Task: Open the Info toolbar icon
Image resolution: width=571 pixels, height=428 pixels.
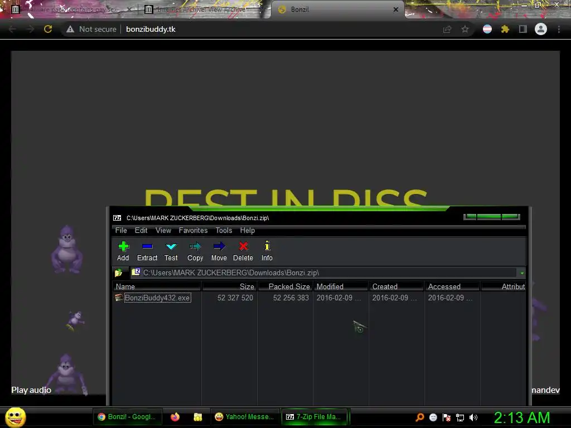Action: (x=267, y=251)
